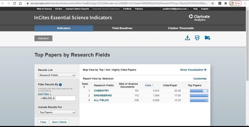
Task: Click the Cites/Paper column header
Action: [170, 85]
